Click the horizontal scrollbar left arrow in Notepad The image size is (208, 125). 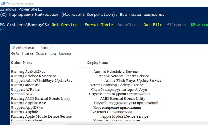[x=11, y=123]
